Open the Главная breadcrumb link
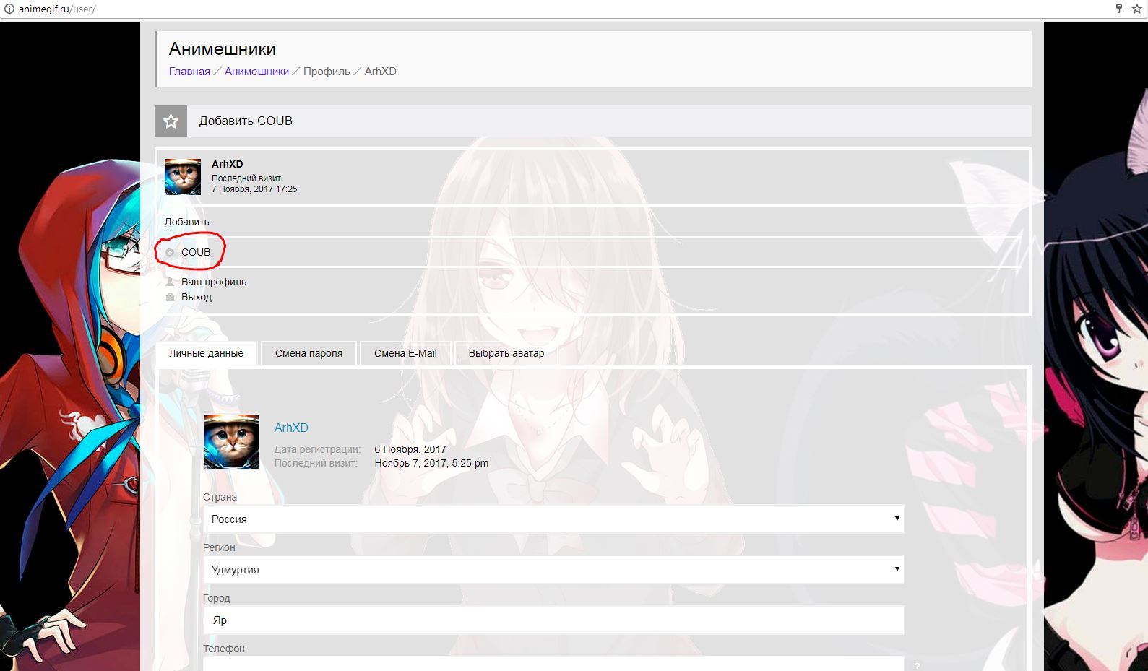The height and width of the screenshot is (671, 1148). point(189,72)
